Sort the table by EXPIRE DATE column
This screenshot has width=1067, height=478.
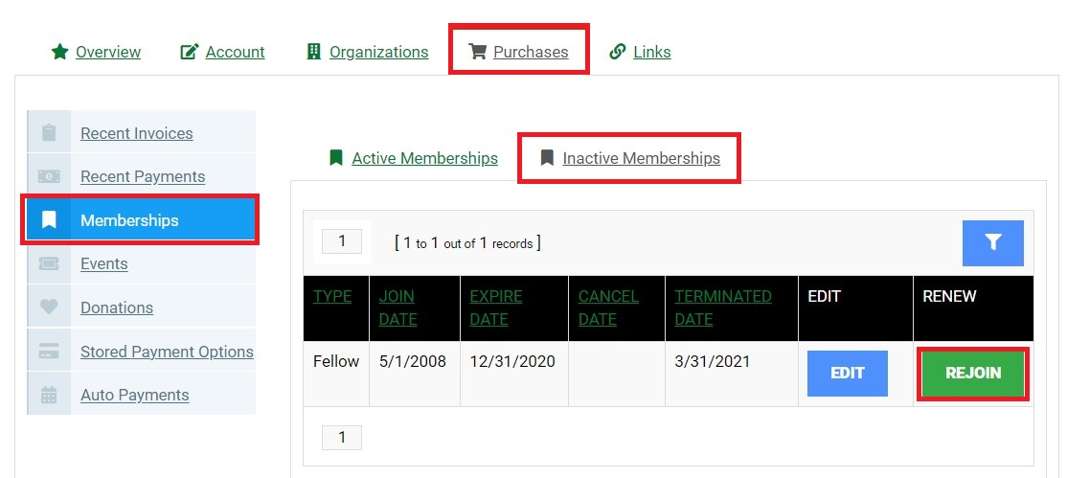click(x=496, y=307)
